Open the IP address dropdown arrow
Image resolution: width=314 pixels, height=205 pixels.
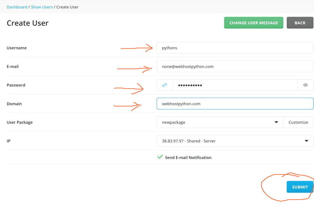pos(307,141)
